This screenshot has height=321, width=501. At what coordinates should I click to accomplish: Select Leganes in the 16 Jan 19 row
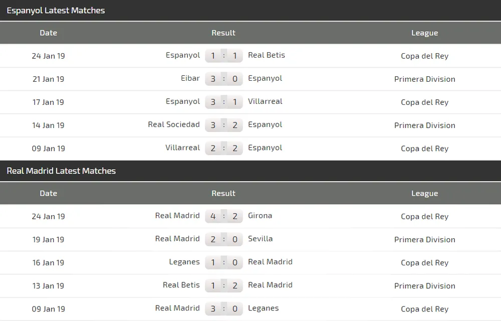pyautogui.click(x=184, y=262)
